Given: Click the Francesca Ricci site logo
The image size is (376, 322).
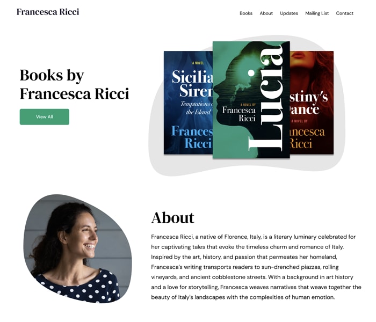Looking at the screenshot, I should [x=48, y=12].
